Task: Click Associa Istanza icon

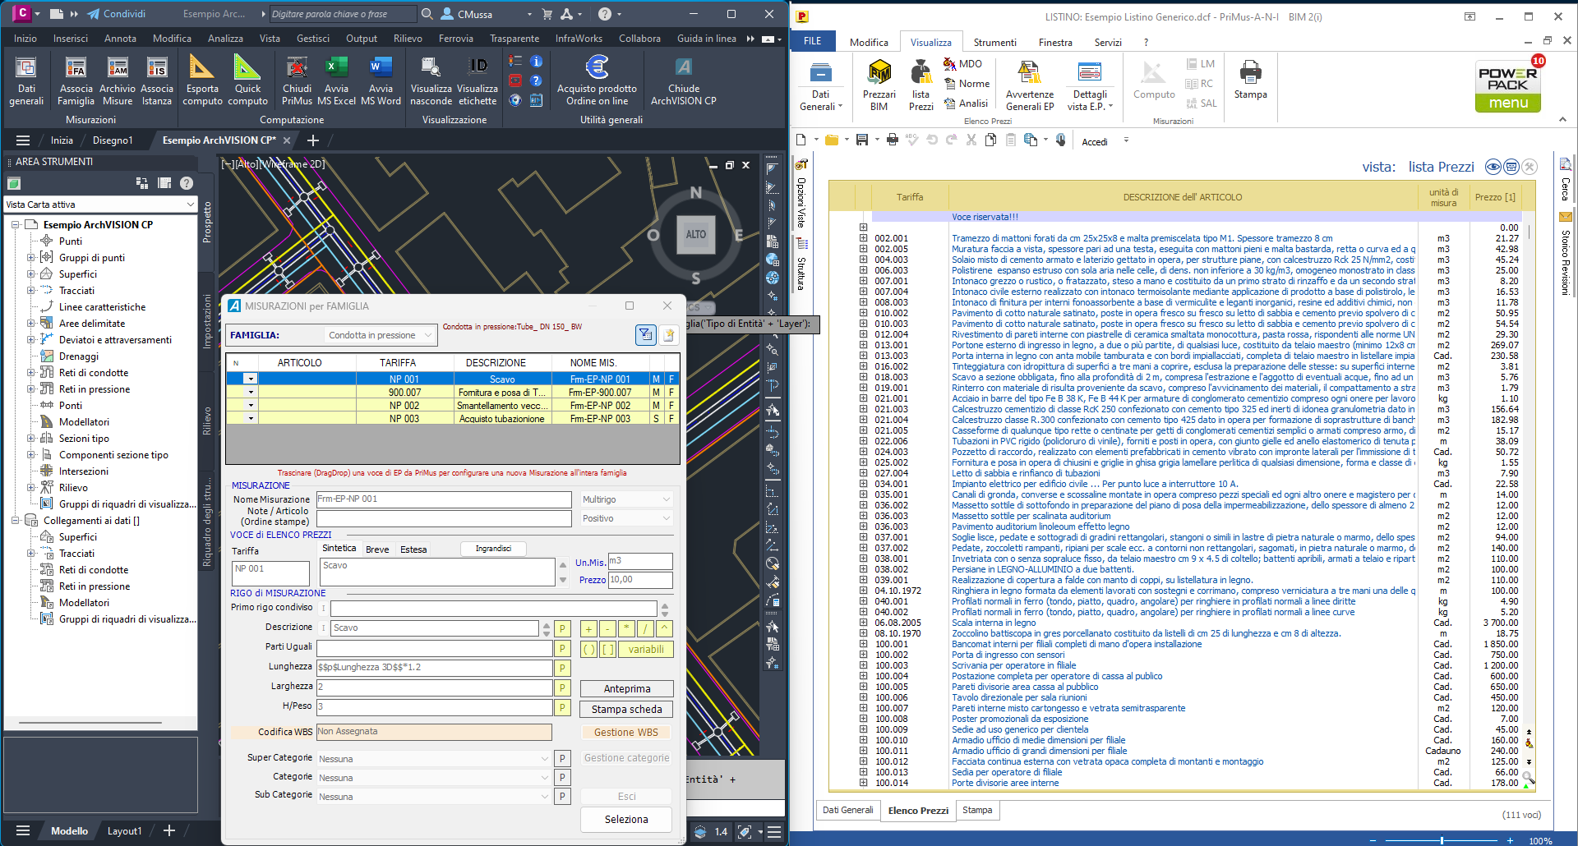Action: click(x=157, y=80)
